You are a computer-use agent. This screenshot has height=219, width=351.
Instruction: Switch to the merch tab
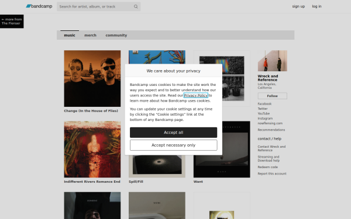pyautogui.click(x=90, y=35)
